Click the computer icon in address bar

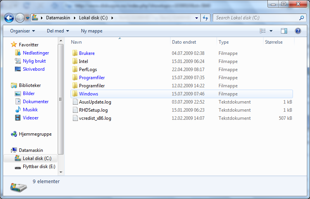point(35,17)
